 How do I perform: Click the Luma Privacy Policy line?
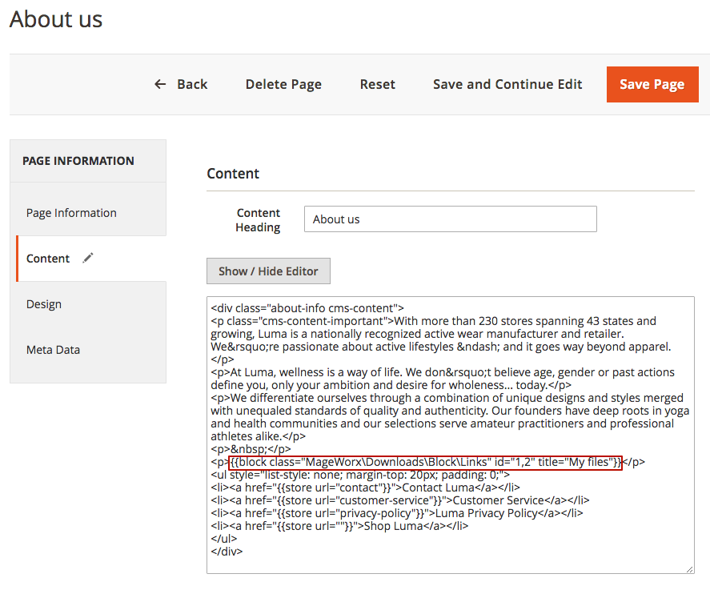(397, 513)
